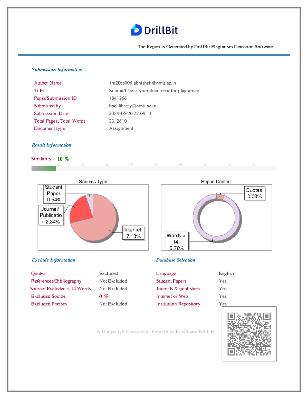Expand the Submission Information section
Image resolution: width=308 pixels, height=399 pixels.
[x=57, y=69]
